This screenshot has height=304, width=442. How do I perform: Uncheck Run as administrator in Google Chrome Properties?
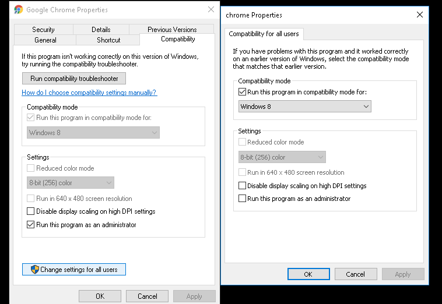coord(30,225)
